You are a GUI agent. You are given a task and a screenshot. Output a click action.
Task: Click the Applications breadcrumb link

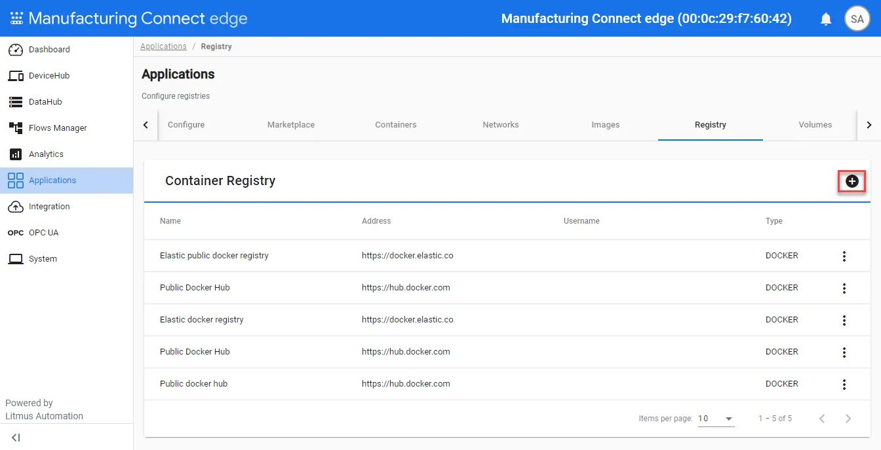coord(163,46)
